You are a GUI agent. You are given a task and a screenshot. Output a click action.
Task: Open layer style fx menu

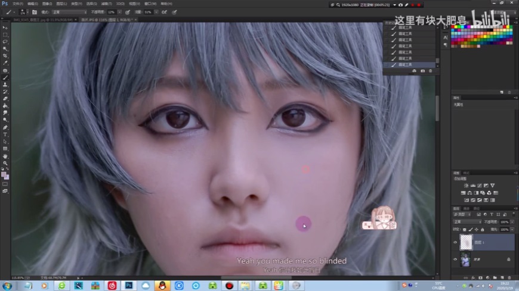point(473,278)
